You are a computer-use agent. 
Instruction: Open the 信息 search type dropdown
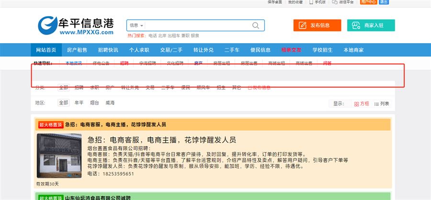click(x=137, y=25)
